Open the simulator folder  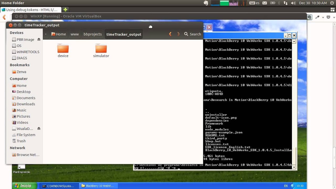click(101, 51)
